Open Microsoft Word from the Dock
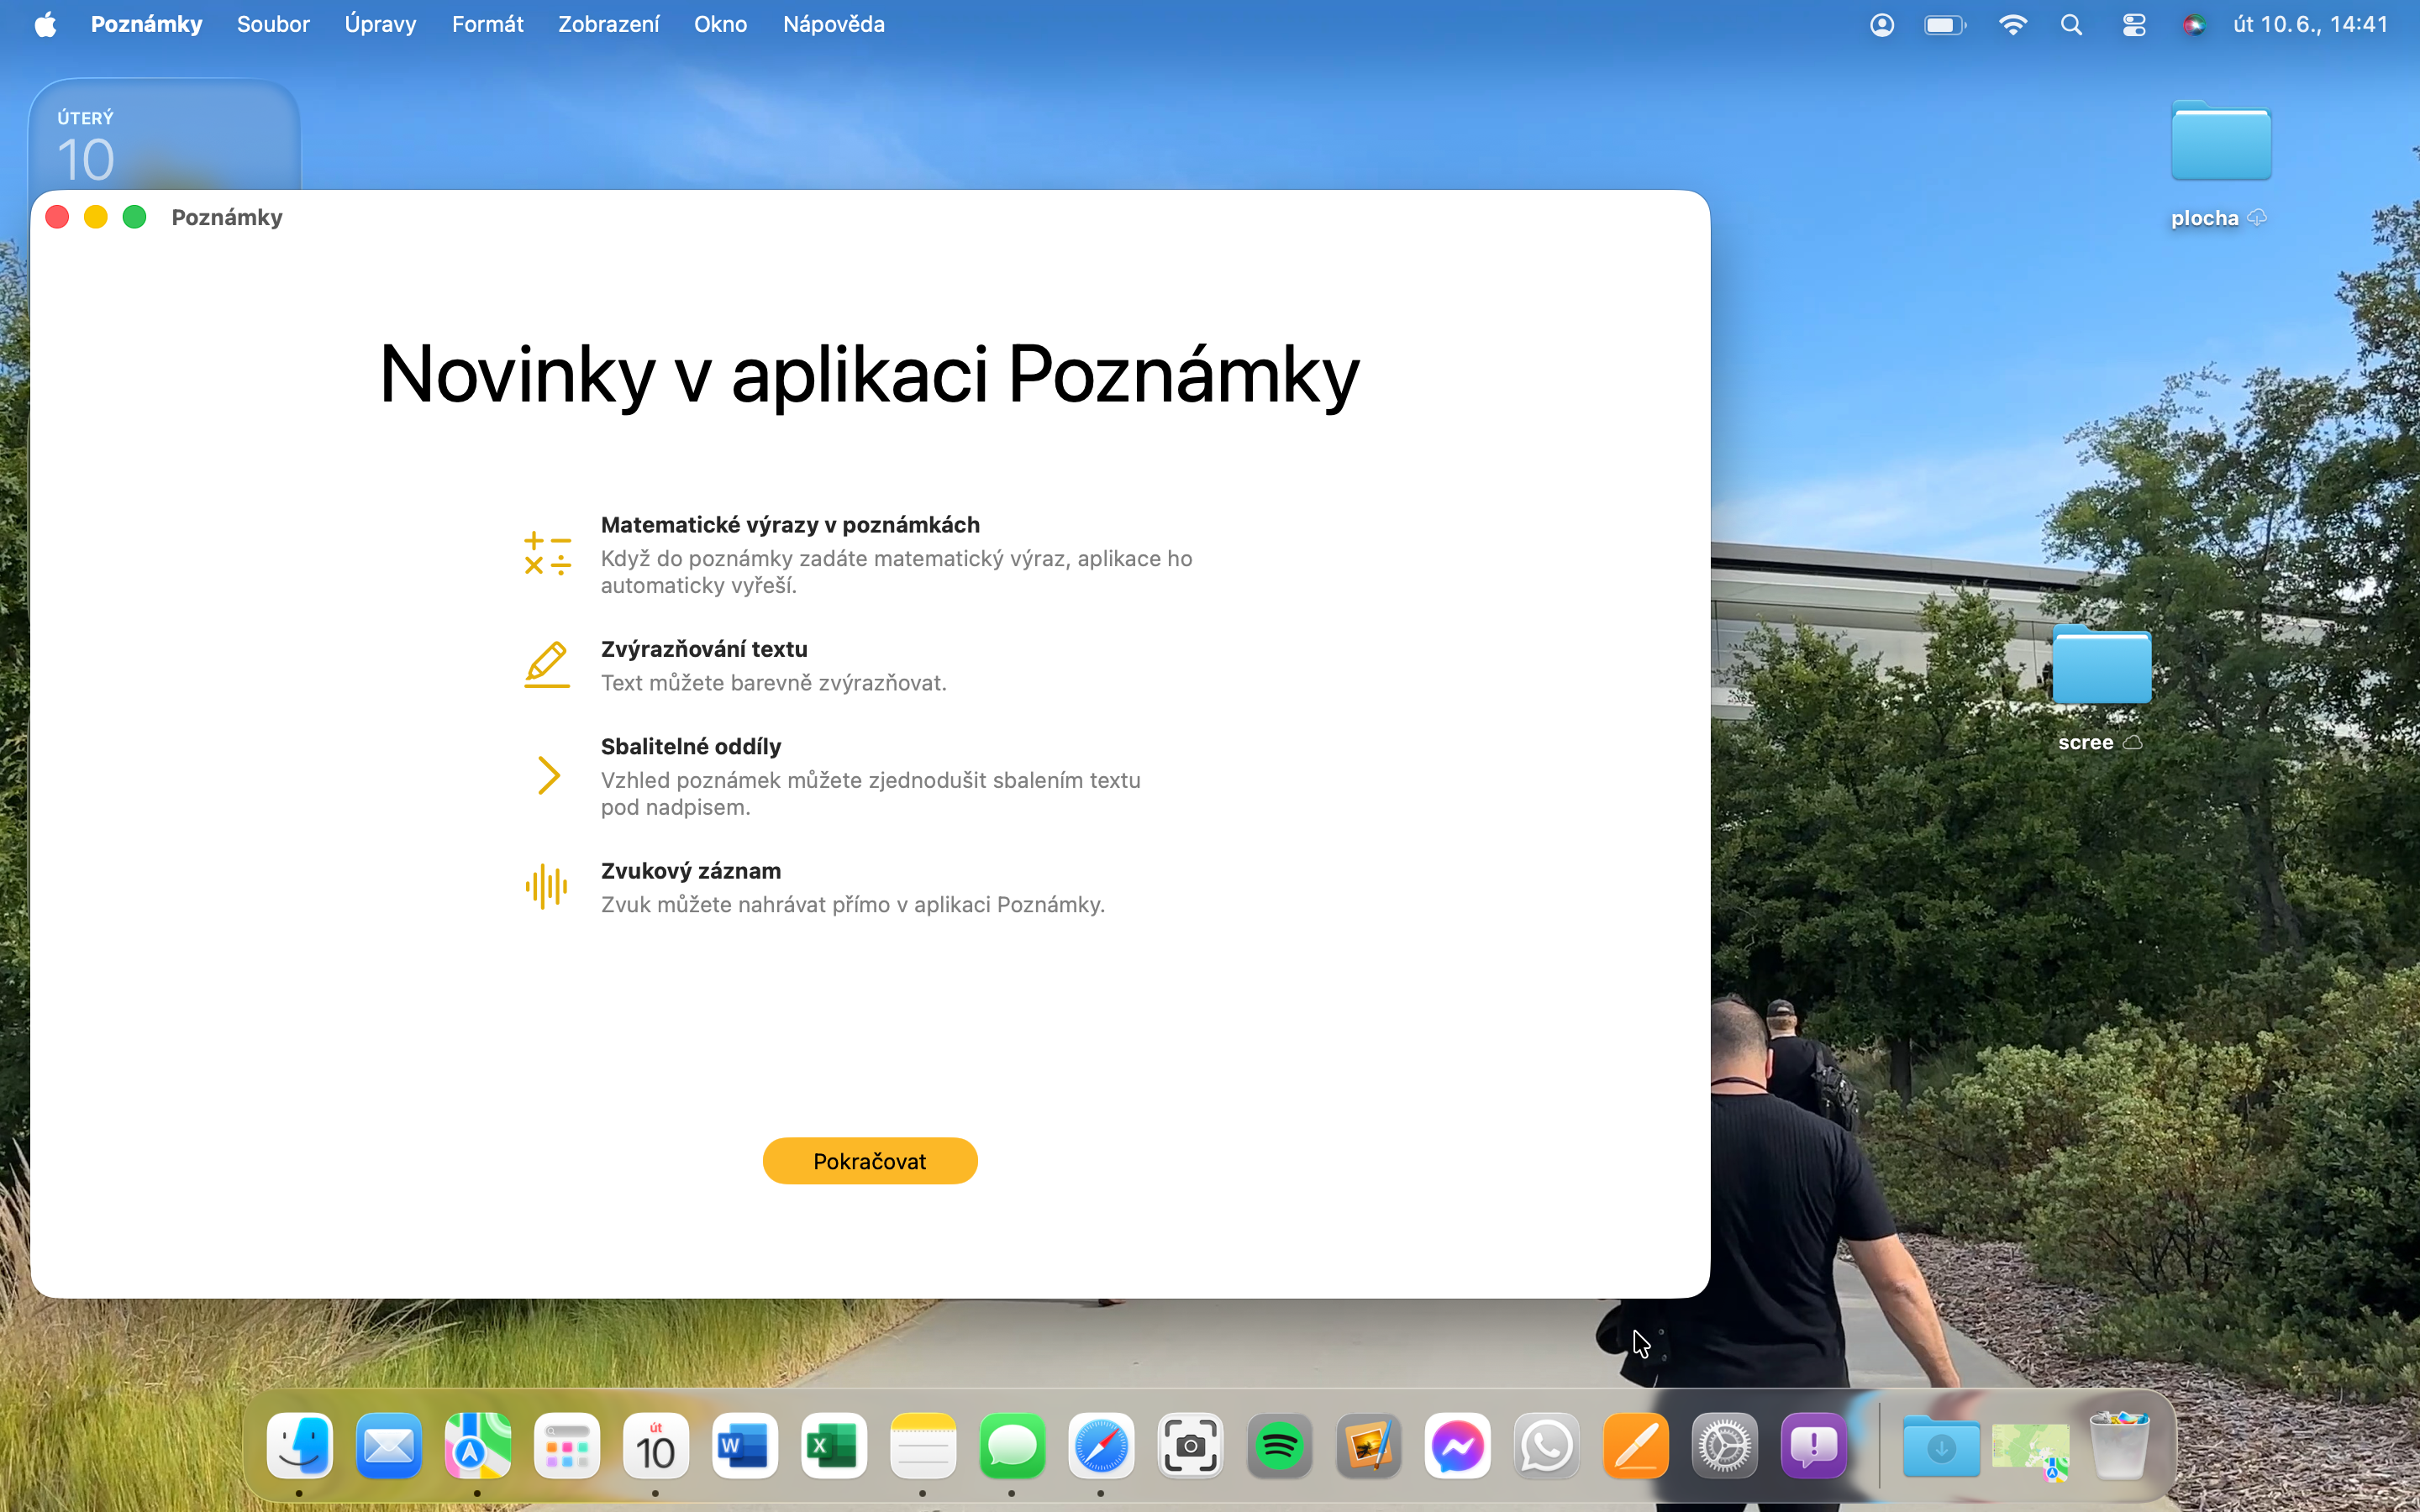This screenshot has width=2420, height=1512. (x=744, y=1446)
